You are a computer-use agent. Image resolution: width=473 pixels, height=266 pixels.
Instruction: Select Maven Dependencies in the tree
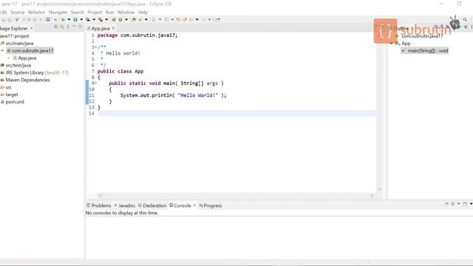(25, 80)
